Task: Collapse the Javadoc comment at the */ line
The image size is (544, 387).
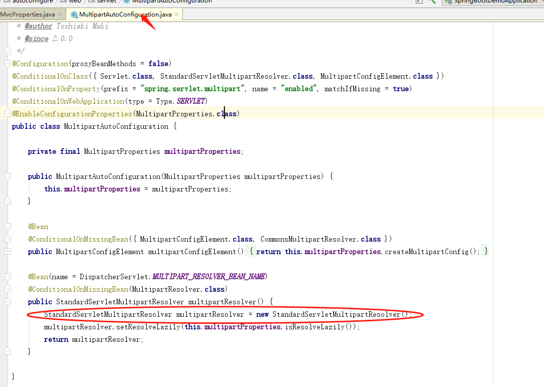Action: click(8, 51)
